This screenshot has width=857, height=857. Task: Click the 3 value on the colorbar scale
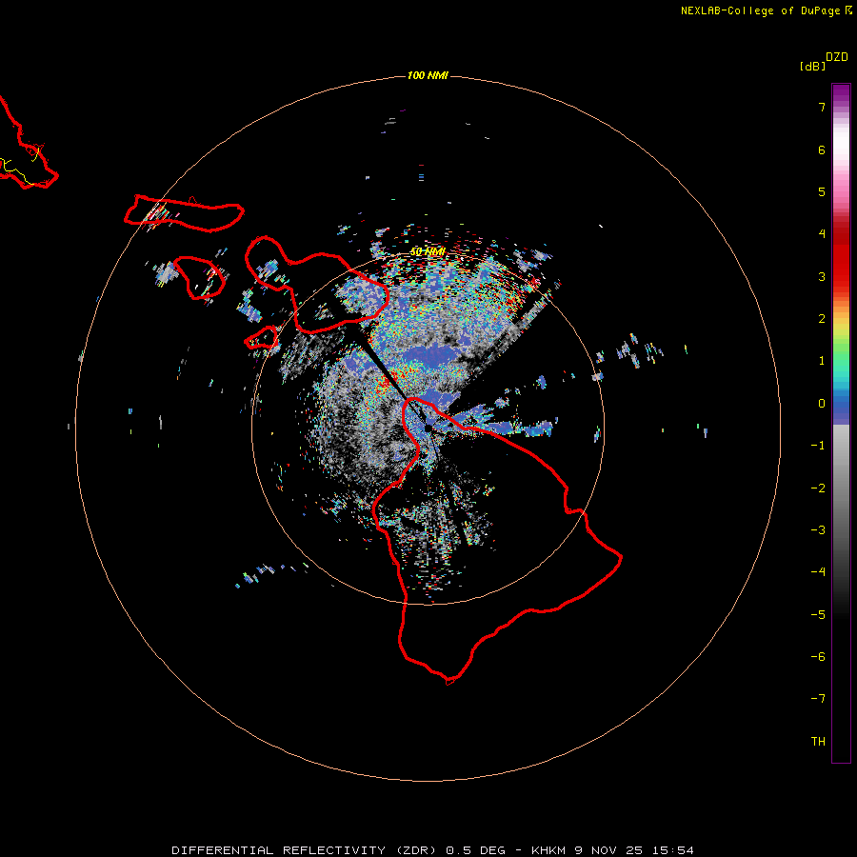822,276
